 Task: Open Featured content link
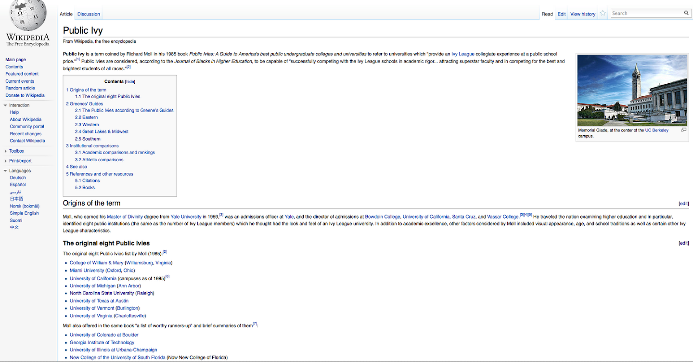click(22, 74)
